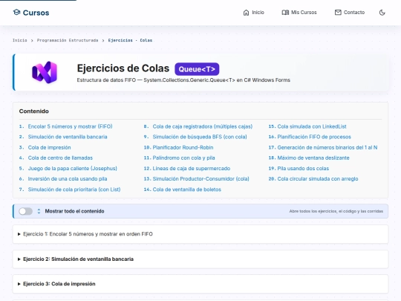Click the Queue<T> badge
The image size is (401, 301).
tap(197, 69)
